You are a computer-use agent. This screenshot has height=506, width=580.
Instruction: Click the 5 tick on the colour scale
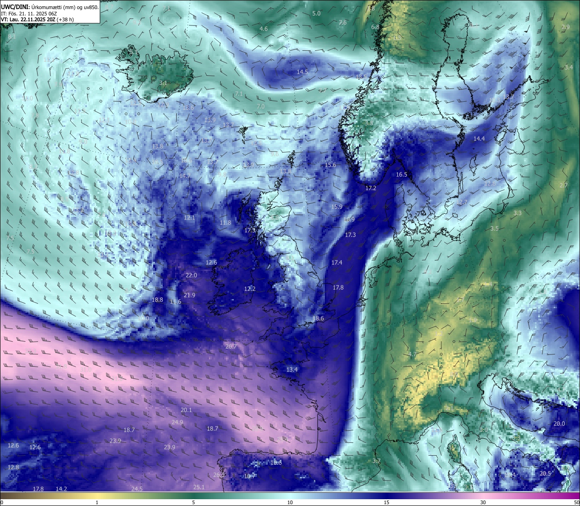193,502
